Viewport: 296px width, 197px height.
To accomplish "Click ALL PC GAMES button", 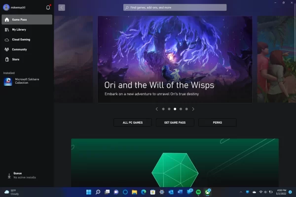I will click(x=133, y=123).
